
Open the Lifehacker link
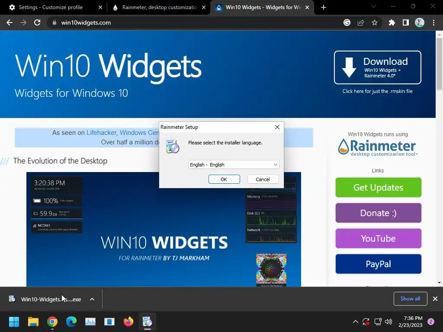[101, 133]
